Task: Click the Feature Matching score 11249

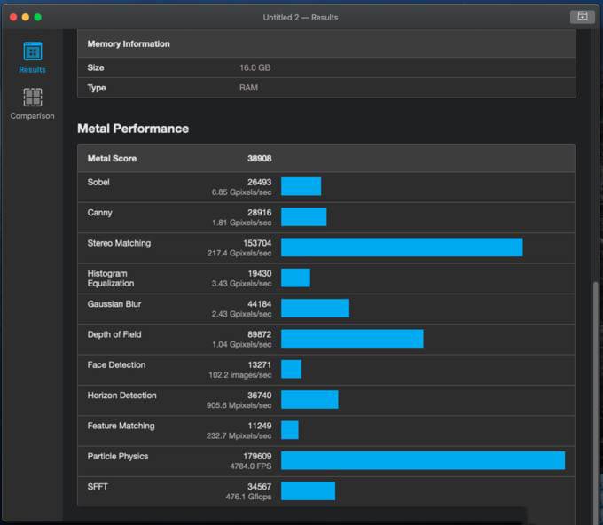Action: tap(260, 426)
